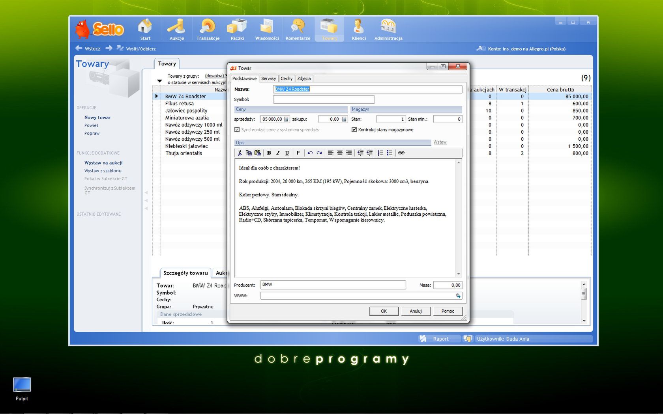663x414 pixels.
Task: Align description text right
Action: 349,153
